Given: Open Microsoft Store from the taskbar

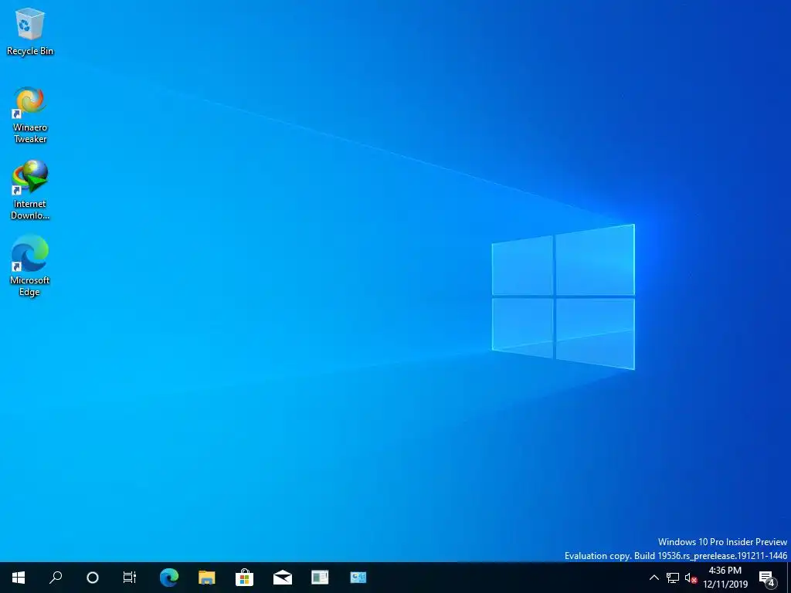Looking at the screenshot, I should (x=245, y=578).
